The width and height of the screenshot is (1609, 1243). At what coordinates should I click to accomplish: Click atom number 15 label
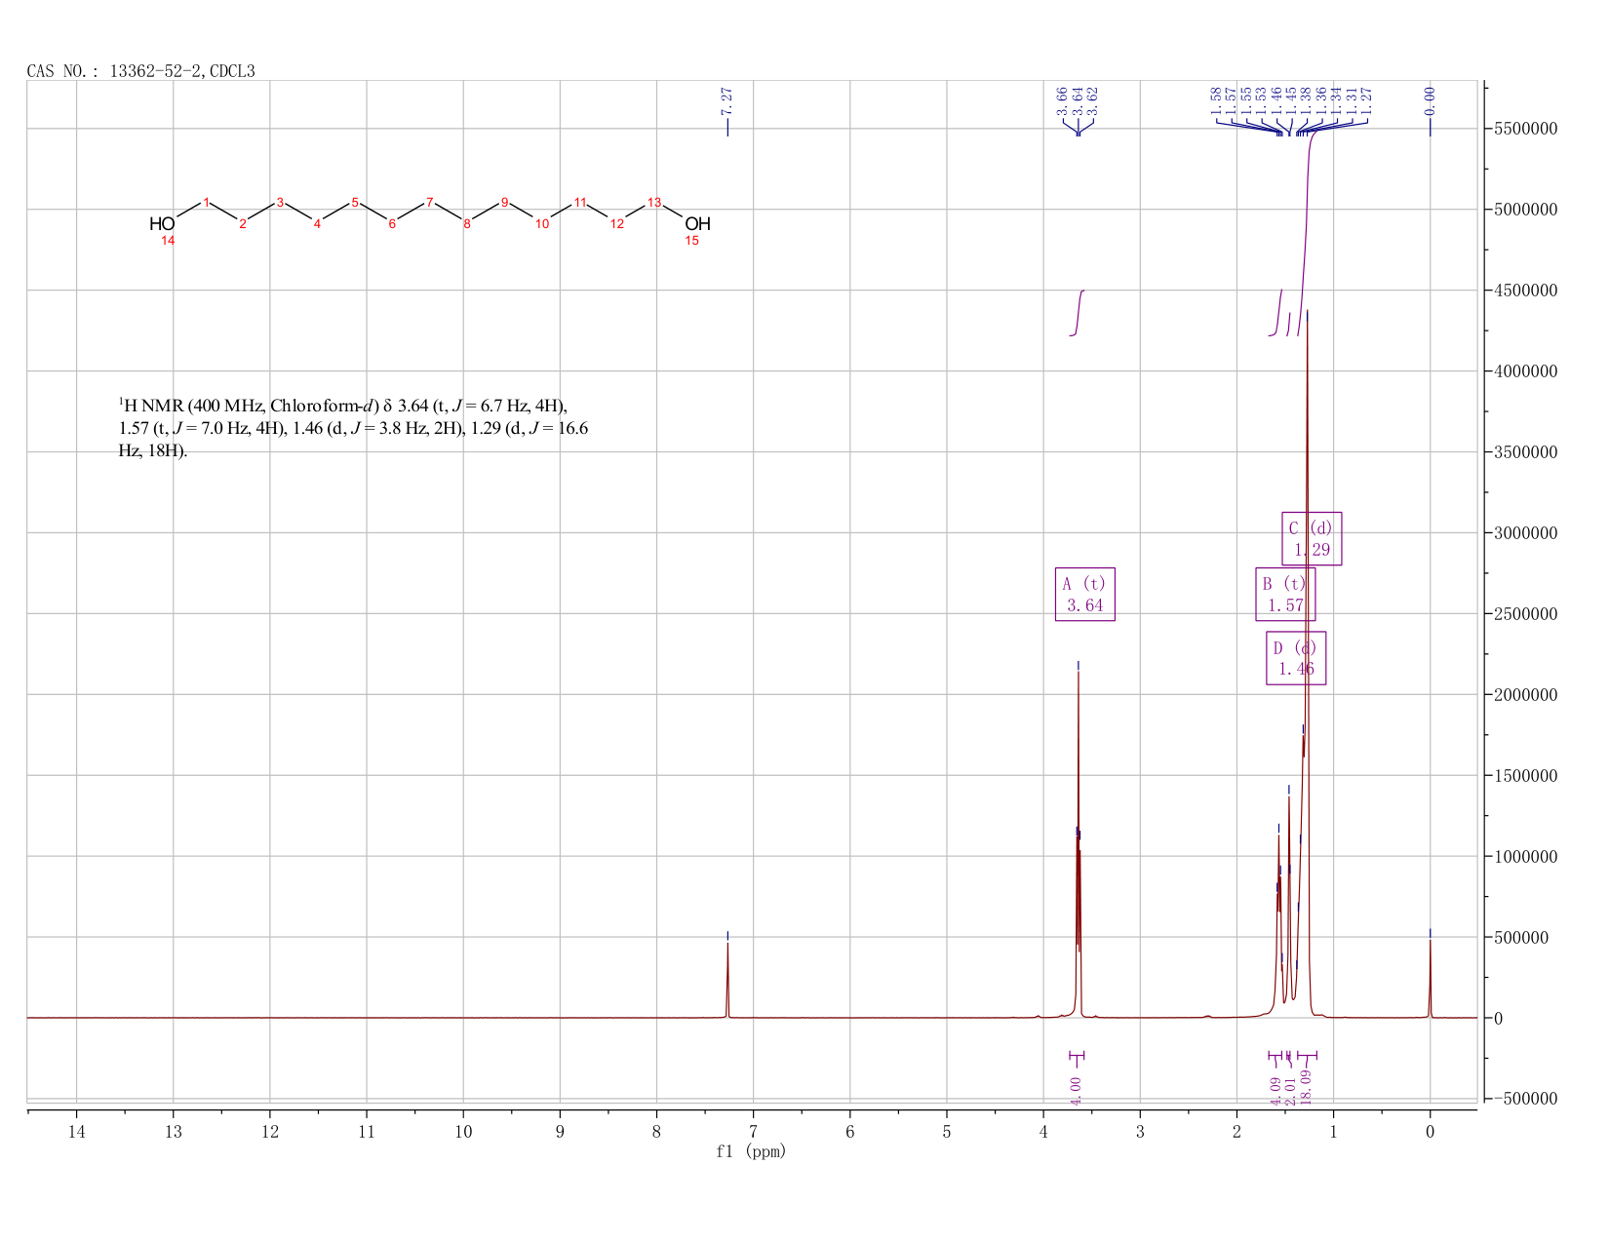(x=691, y=241)
